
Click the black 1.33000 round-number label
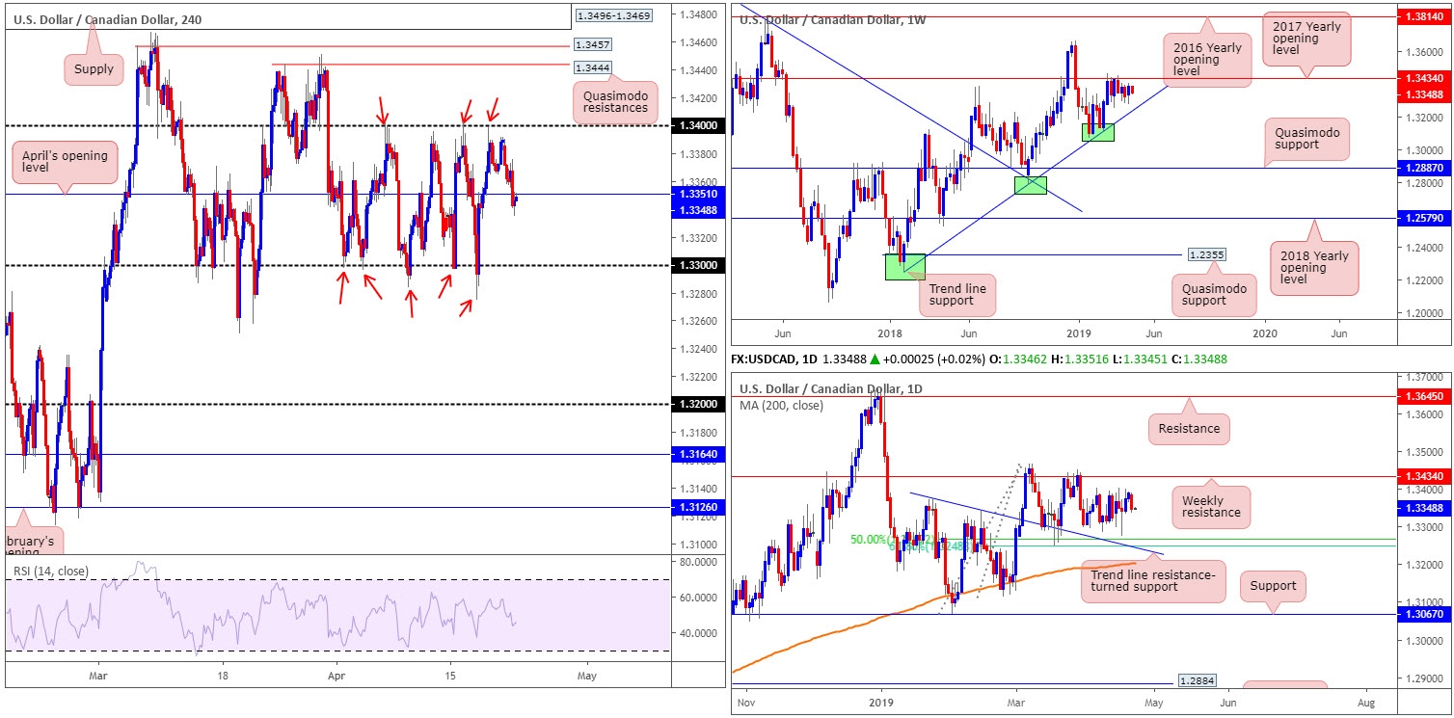697,265
